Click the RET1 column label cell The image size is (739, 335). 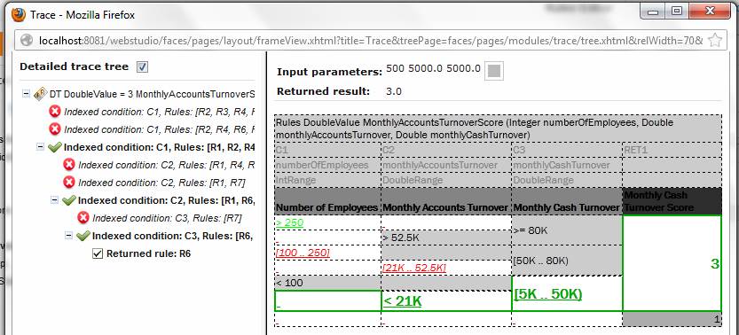(x=672, y=150)
